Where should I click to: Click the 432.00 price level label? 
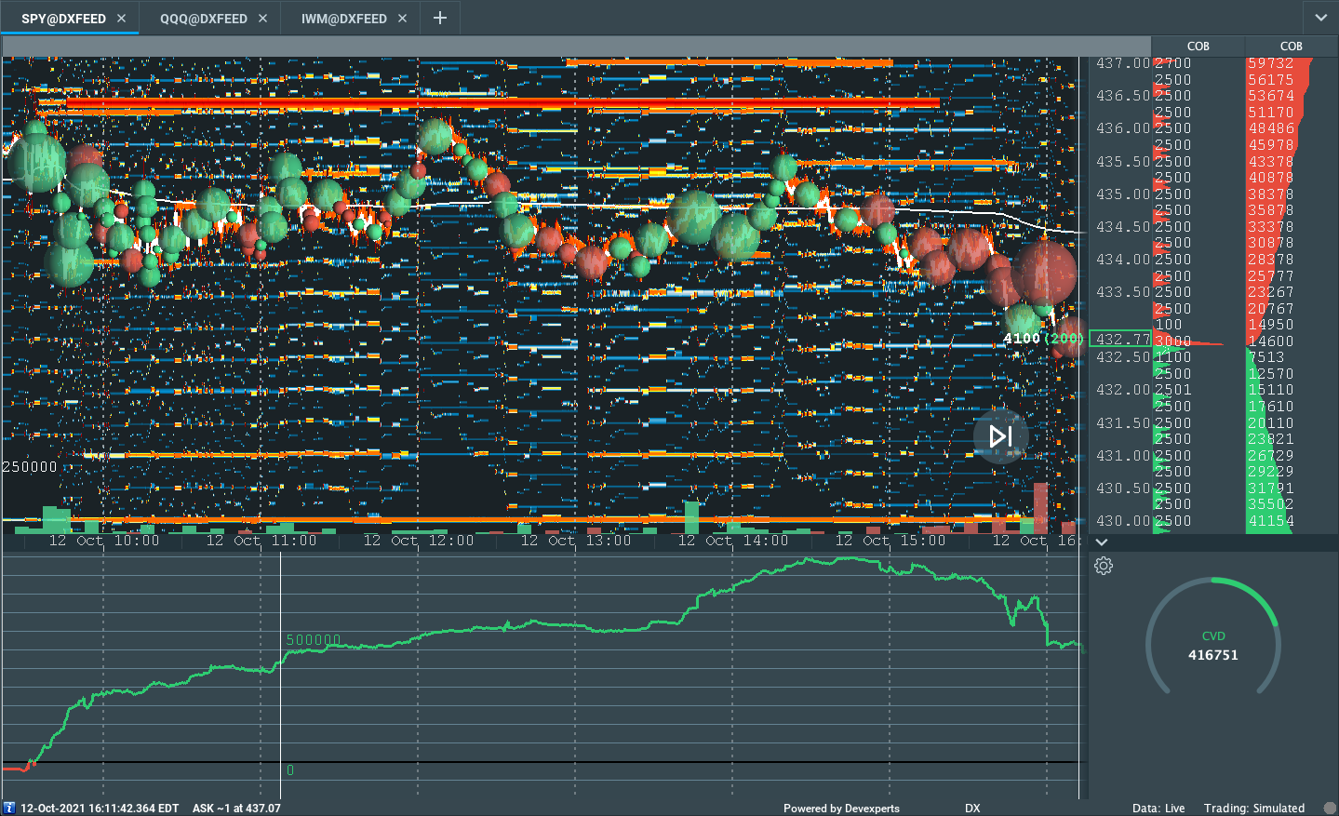[x=1123, y=390]
